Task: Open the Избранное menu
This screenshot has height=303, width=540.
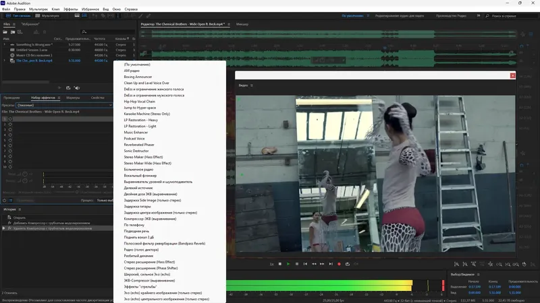Action: [x=90, y=9]
